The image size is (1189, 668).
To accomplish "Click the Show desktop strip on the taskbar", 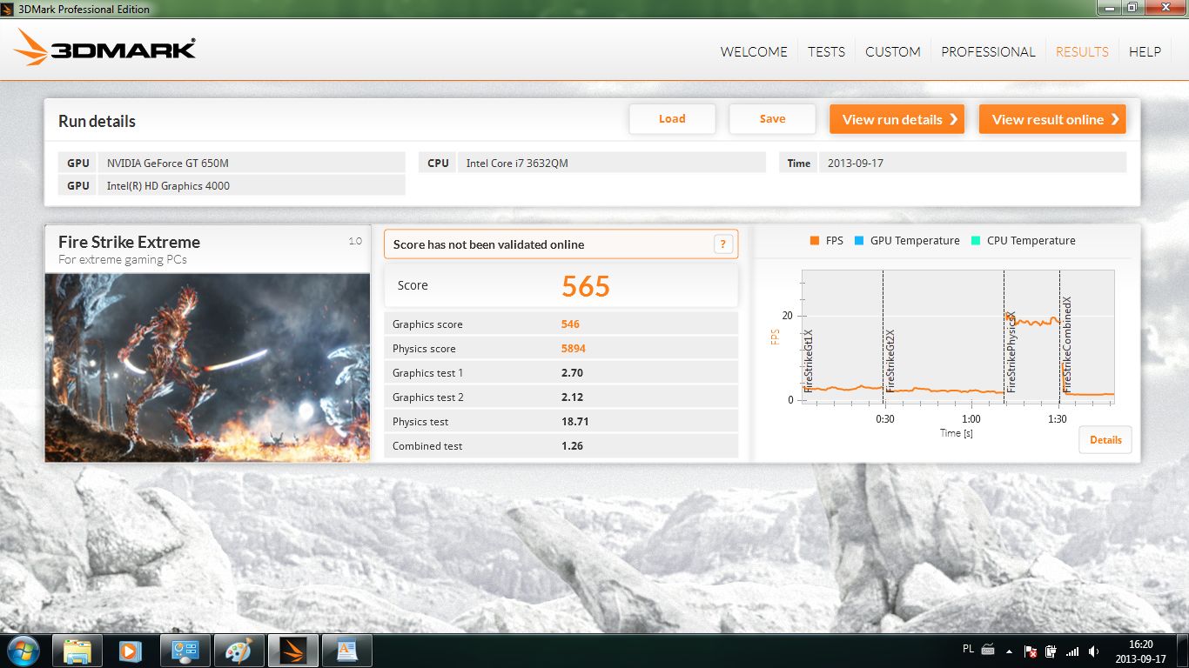I will tap(1183, 651).
